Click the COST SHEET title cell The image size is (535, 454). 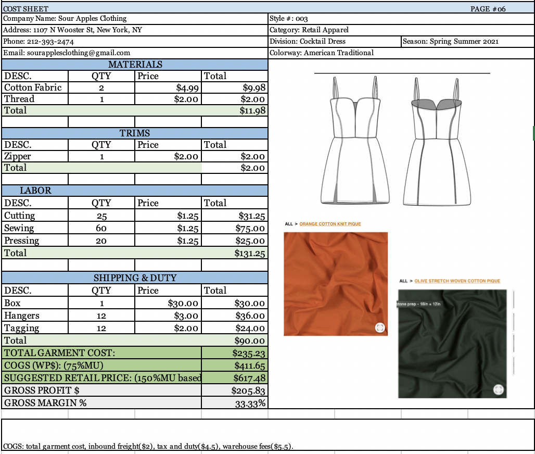(26, 8)
